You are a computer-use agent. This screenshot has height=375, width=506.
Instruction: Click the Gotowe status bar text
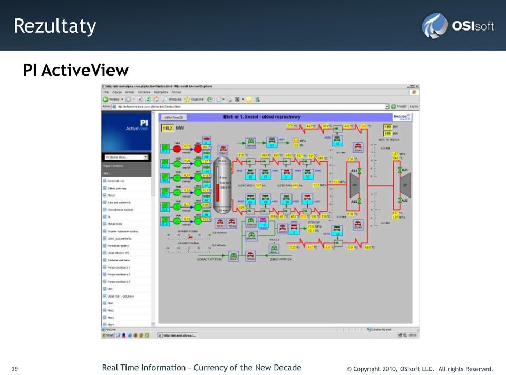coord(111,329)
